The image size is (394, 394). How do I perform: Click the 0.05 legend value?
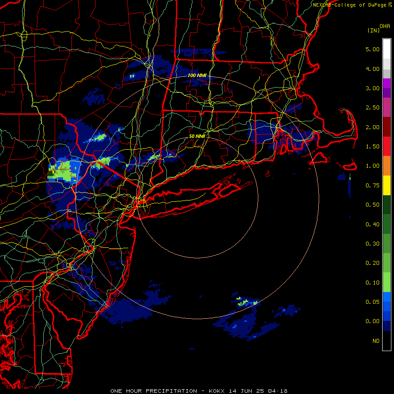click(373, 302)
